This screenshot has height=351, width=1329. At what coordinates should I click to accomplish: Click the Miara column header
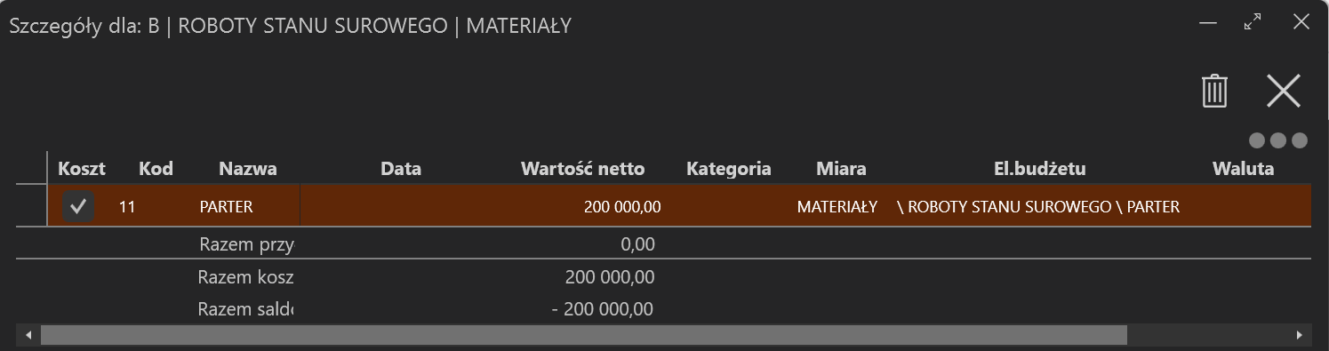tap(841, 168)
